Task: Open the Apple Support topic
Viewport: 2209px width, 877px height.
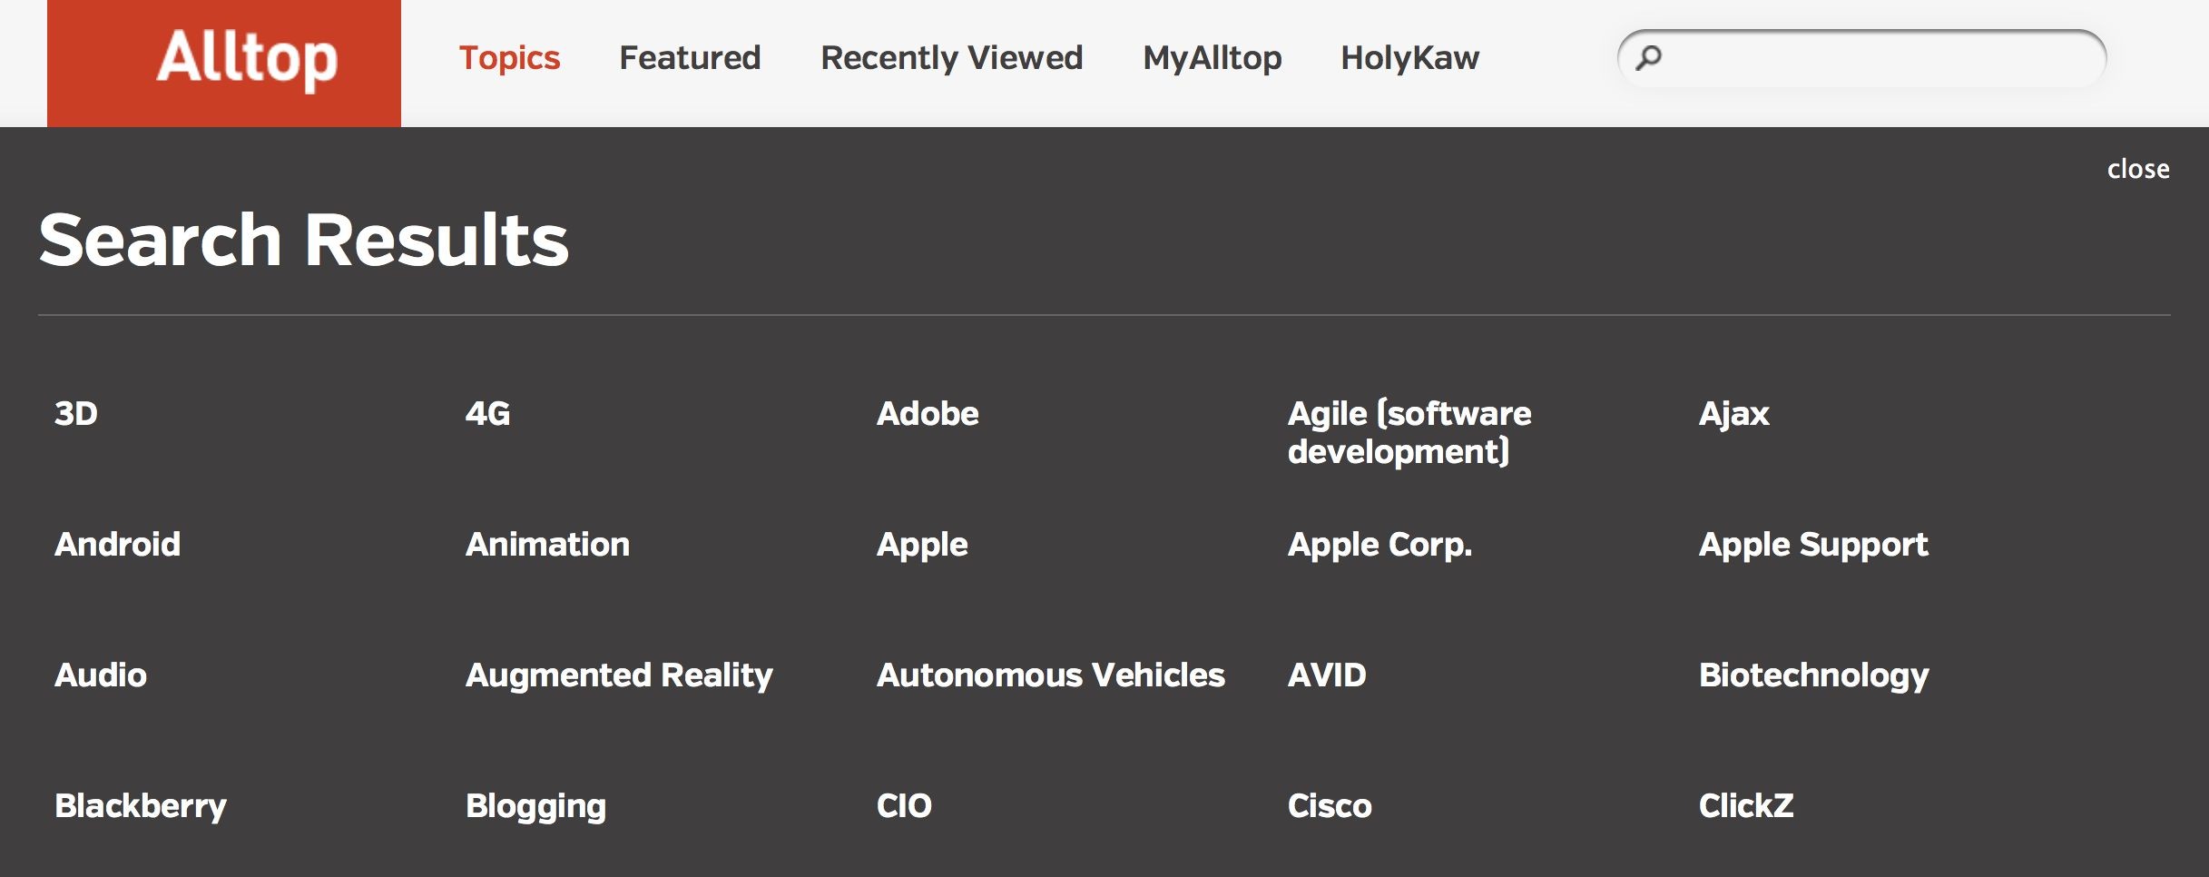Action: (x=1813, y=545)
